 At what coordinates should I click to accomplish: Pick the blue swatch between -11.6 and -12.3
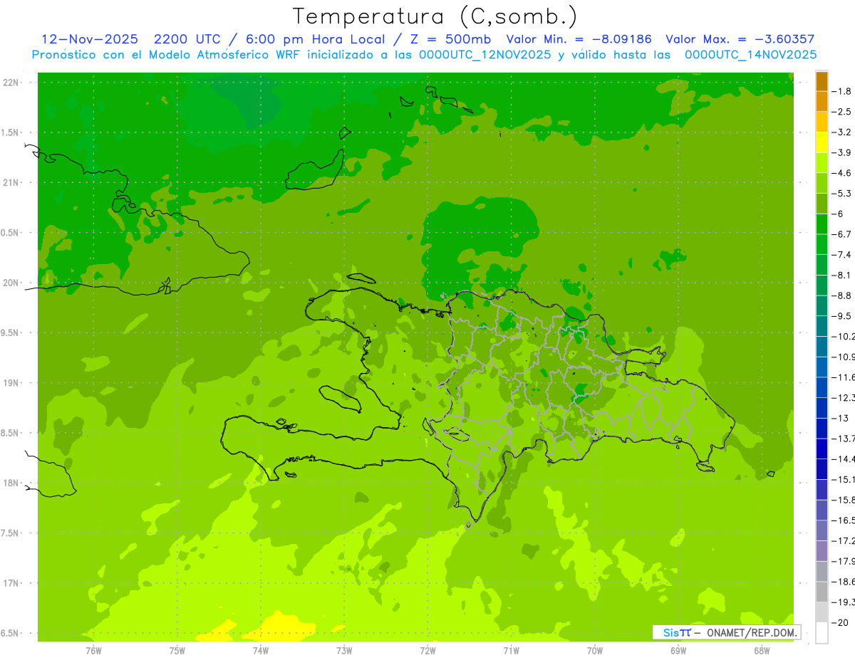[822, 387]
